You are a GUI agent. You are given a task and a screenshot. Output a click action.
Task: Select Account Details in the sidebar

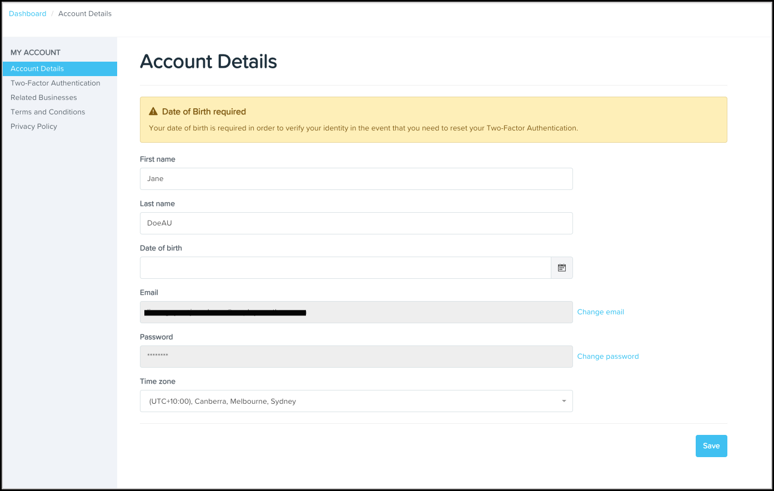(37, 68)
